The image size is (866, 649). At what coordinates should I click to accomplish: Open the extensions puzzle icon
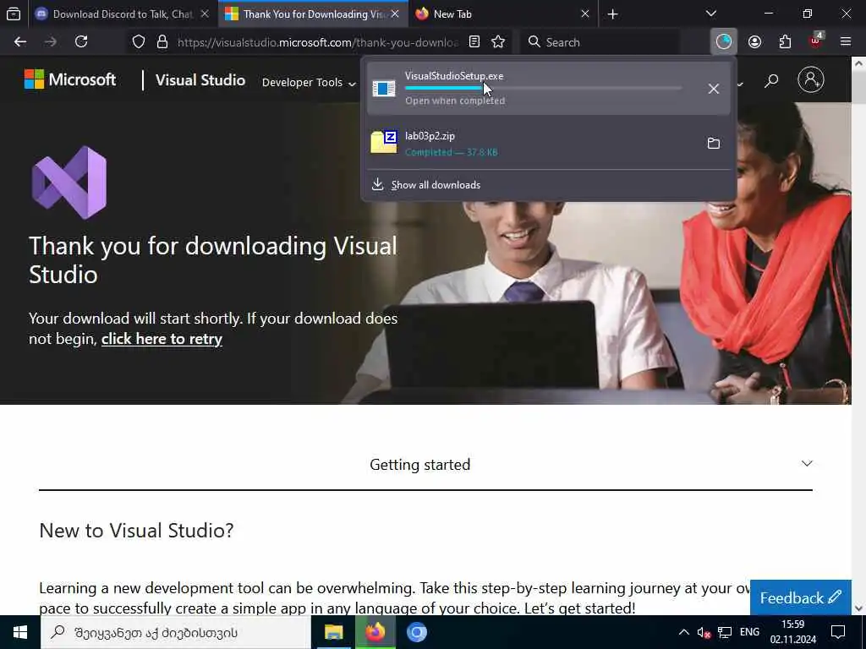(x=785, y=42)
